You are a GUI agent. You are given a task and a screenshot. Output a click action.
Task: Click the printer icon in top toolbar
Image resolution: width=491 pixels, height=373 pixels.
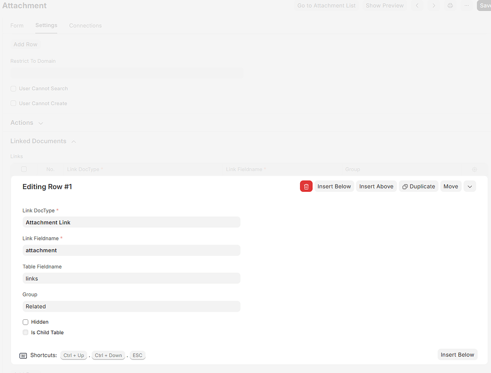[450, 6]
